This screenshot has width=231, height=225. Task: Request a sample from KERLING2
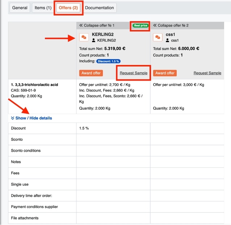tap(134, 73)
